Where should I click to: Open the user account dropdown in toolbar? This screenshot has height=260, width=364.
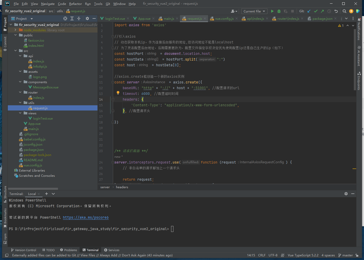[234, 11]
